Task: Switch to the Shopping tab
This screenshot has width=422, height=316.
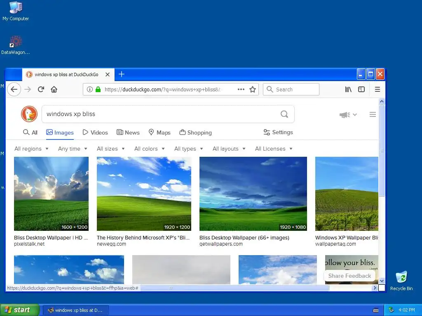Action: pos(195,132)
